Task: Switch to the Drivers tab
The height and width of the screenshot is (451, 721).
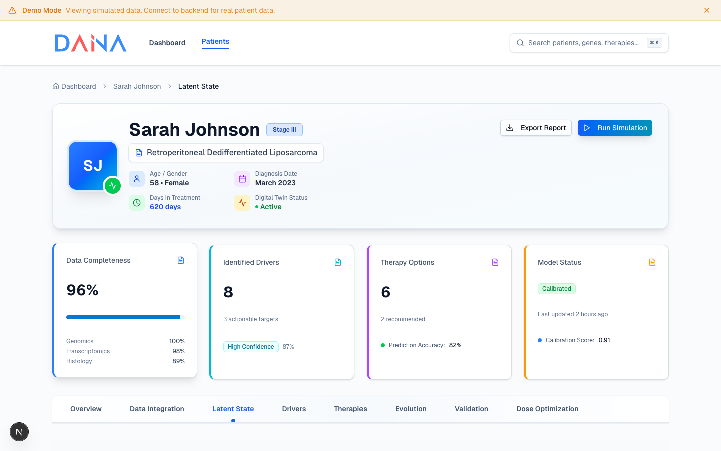Action: [x=294, y=409]
